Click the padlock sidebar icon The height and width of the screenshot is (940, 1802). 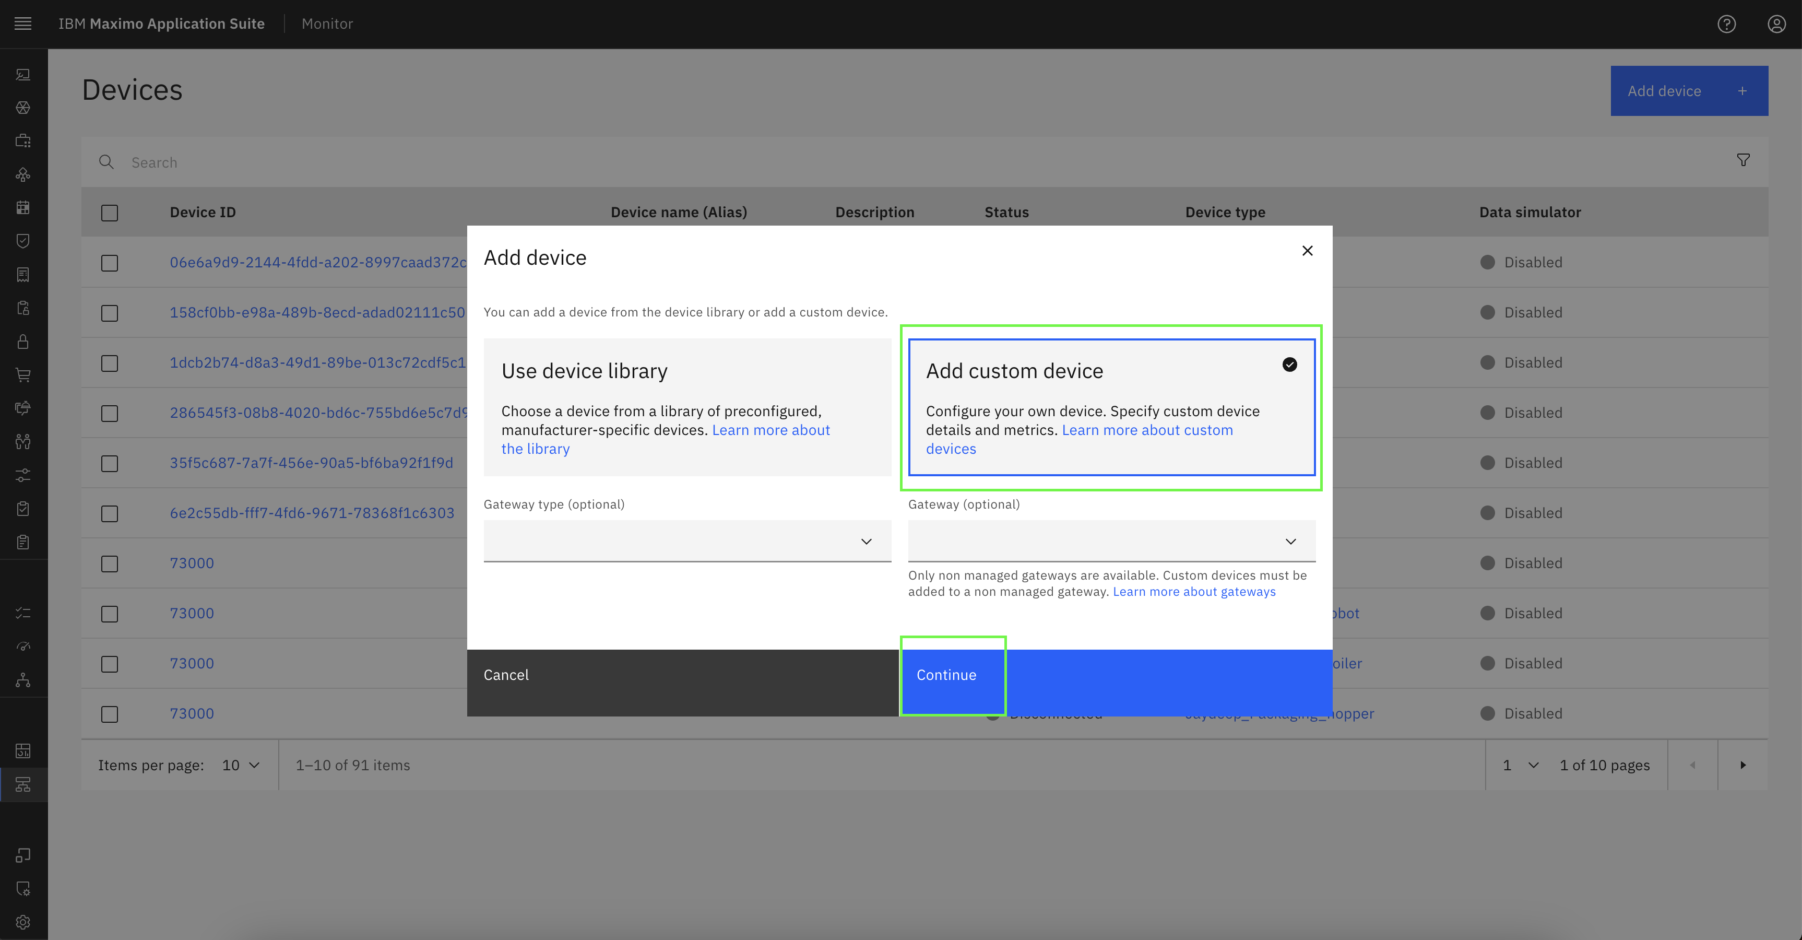pyautogui.click(x=23, y=342)
